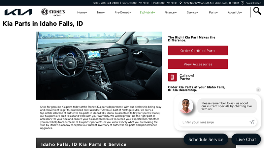Expand the EV/Hybrid dropdown menu
The width and height of the screenshot is (264, 148).
coord(147,12)
